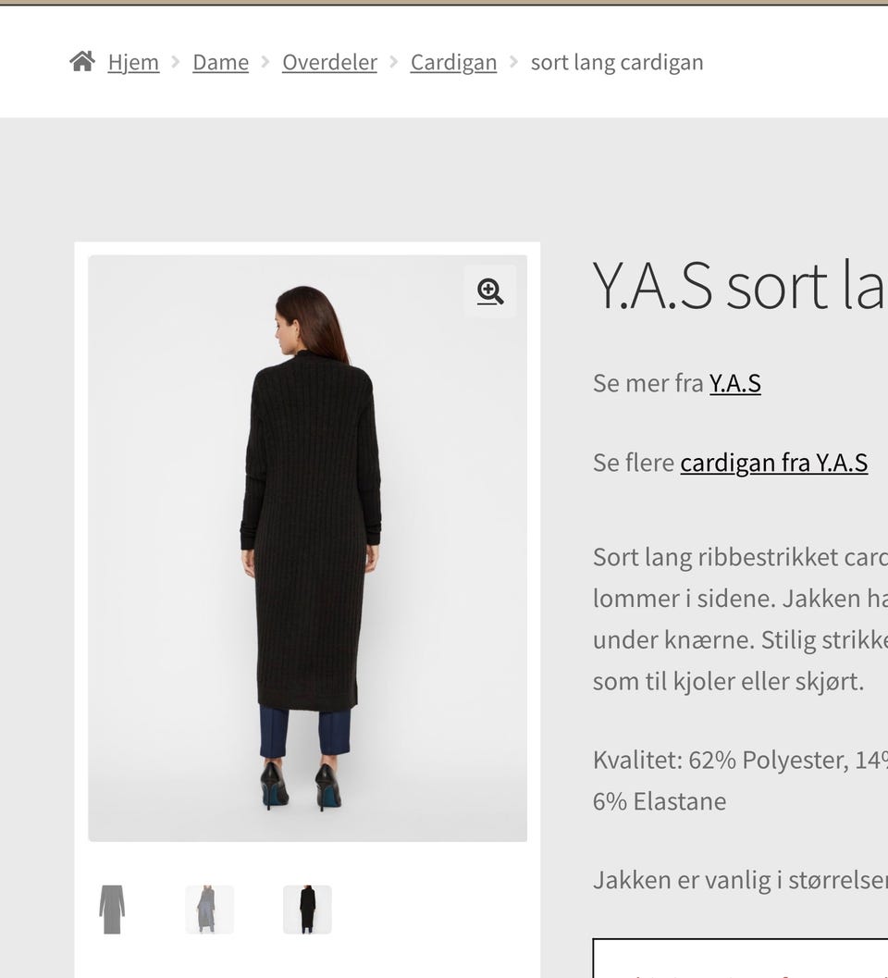Click the magnifying glass on the product photo
Screen dimensions: 888x978
point(490,291)
